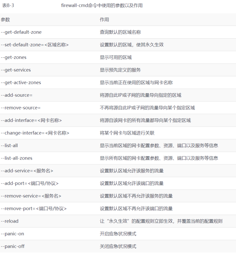The height and width of the screenshot is (253, 236).
Task: Click description 设置默认区域允许该服务的流量
Action: pos(132,170)
